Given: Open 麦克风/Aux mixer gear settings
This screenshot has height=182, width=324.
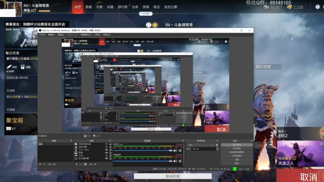Looking at the screenshot, I should (180, 150).
